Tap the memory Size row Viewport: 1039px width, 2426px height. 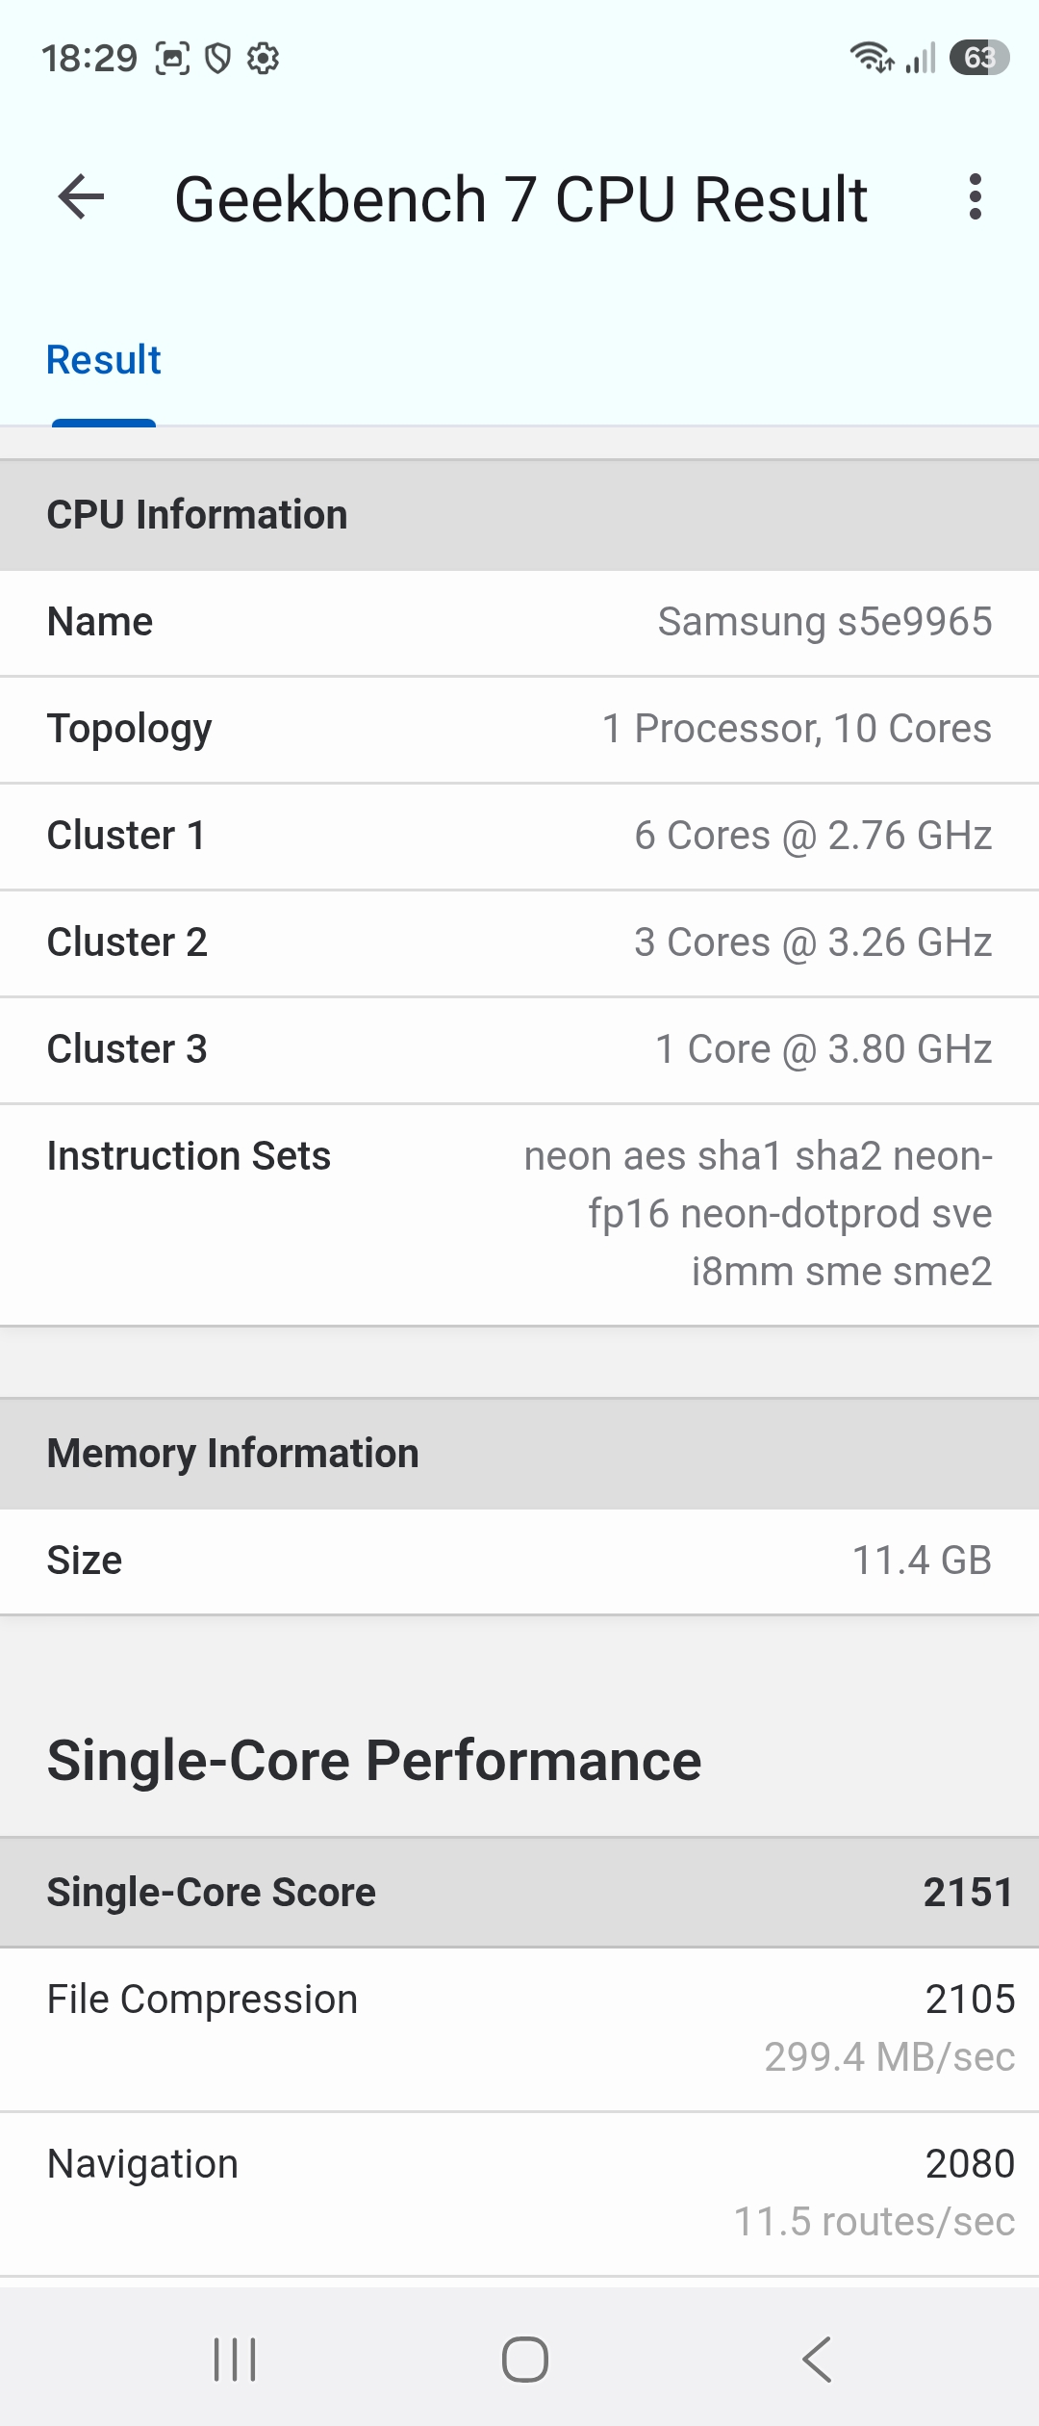coord(519,1561)
